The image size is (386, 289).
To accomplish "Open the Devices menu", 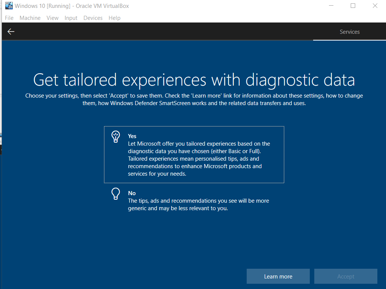I will point(93,18).
